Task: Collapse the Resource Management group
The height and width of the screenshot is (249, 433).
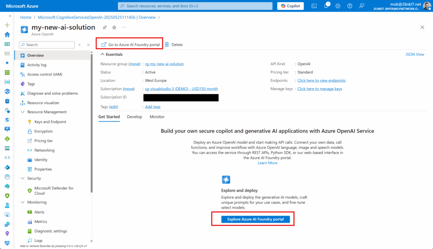Action: 23,112
